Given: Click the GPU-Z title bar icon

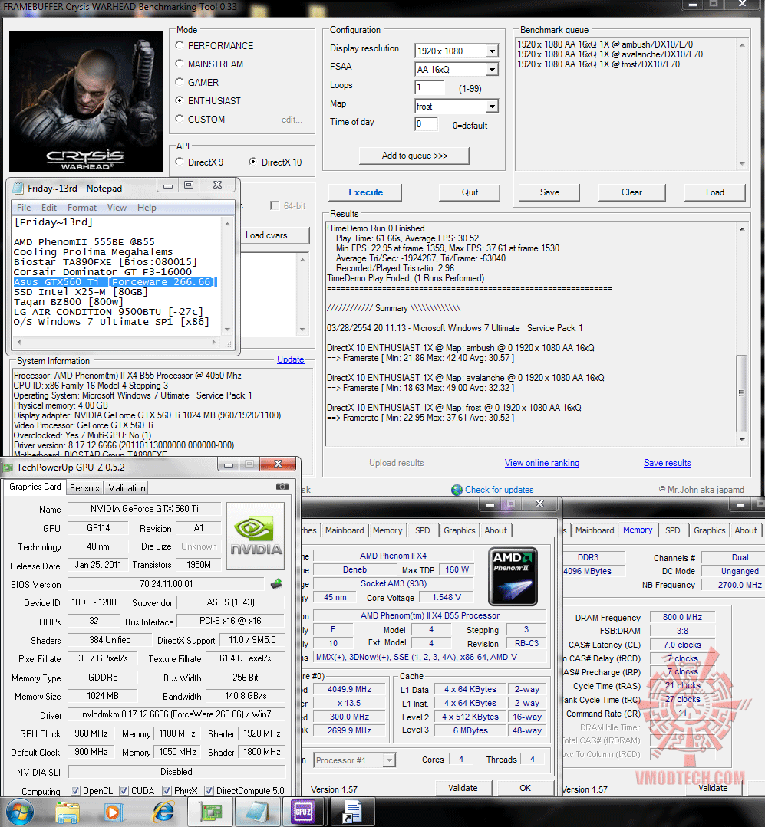Looking at the screenshot, I should click(x=8, y=468).
